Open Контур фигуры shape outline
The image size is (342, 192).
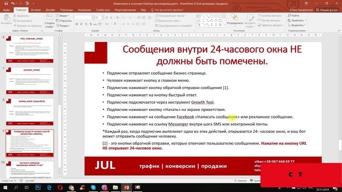coord(269,20)
